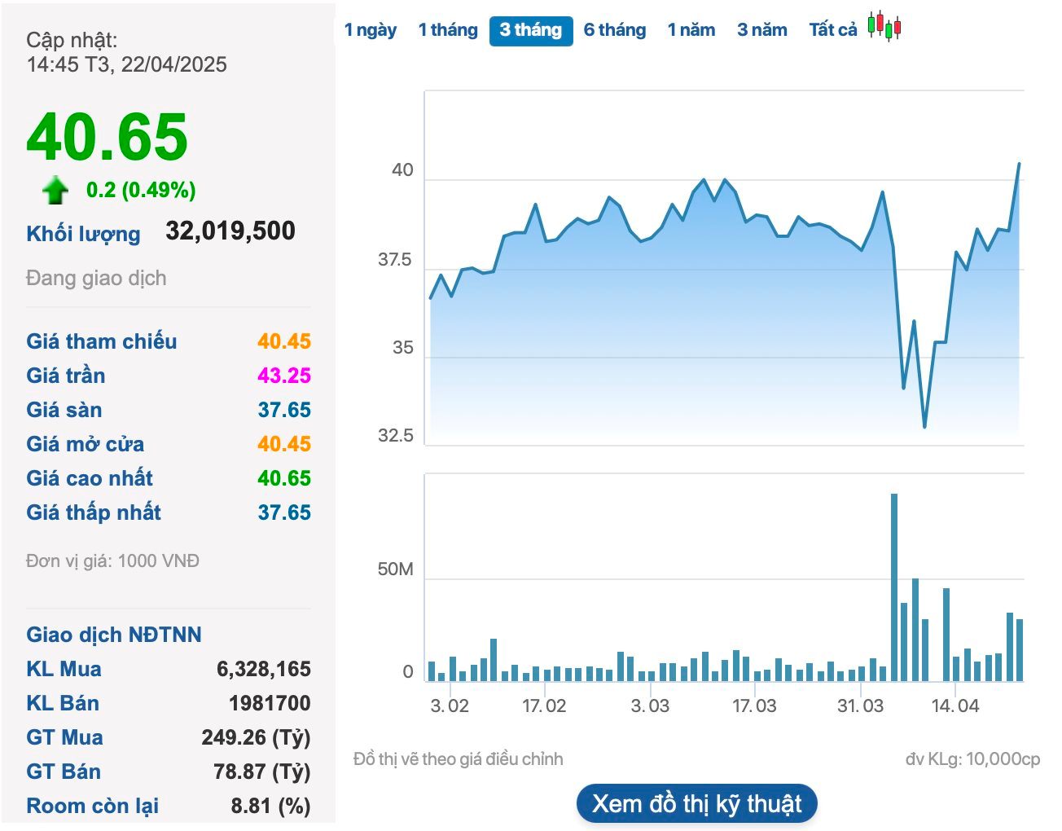Click the 40.65 current price figure
Viewport: 1062px width, 831px height.
(107, 136)
